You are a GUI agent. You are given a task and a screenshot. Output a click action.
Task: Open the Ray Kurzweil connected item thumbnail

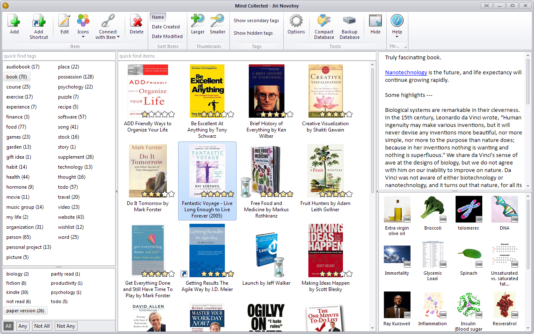click(x=397, y=305)
